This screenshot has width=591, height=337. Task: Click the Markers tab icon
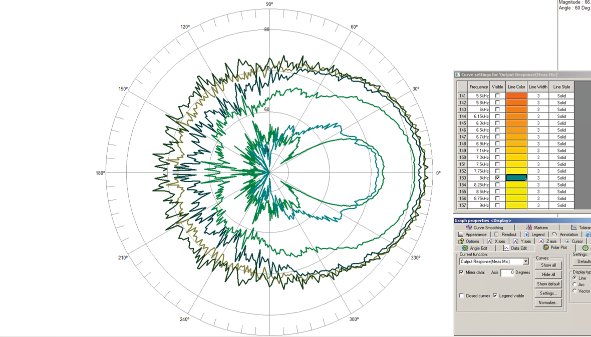(x=529, y=227)
